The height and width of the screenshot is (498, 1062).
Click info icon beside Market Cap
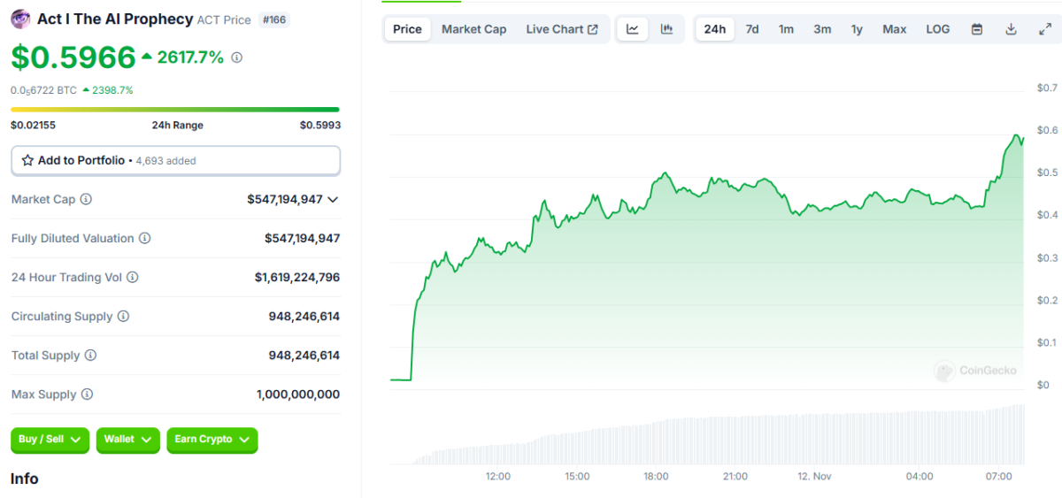(x=86, y=200)
